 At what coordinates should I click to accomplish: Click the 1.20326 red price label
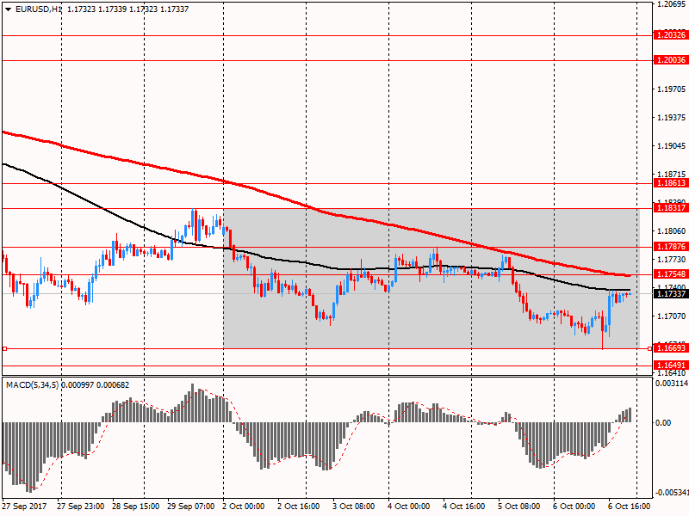tap(670, 35)
